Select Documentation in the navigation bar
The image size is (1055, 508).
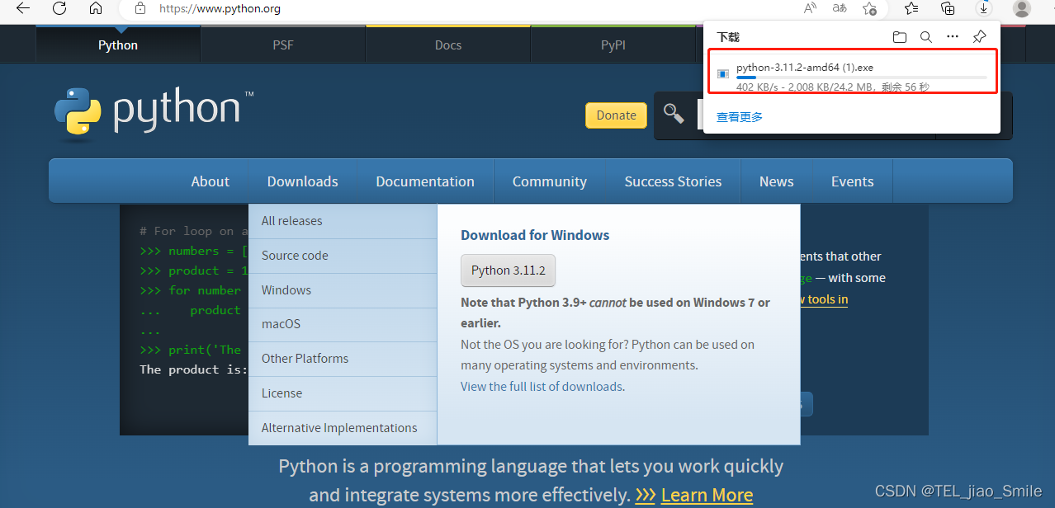[x=425, y=181]
